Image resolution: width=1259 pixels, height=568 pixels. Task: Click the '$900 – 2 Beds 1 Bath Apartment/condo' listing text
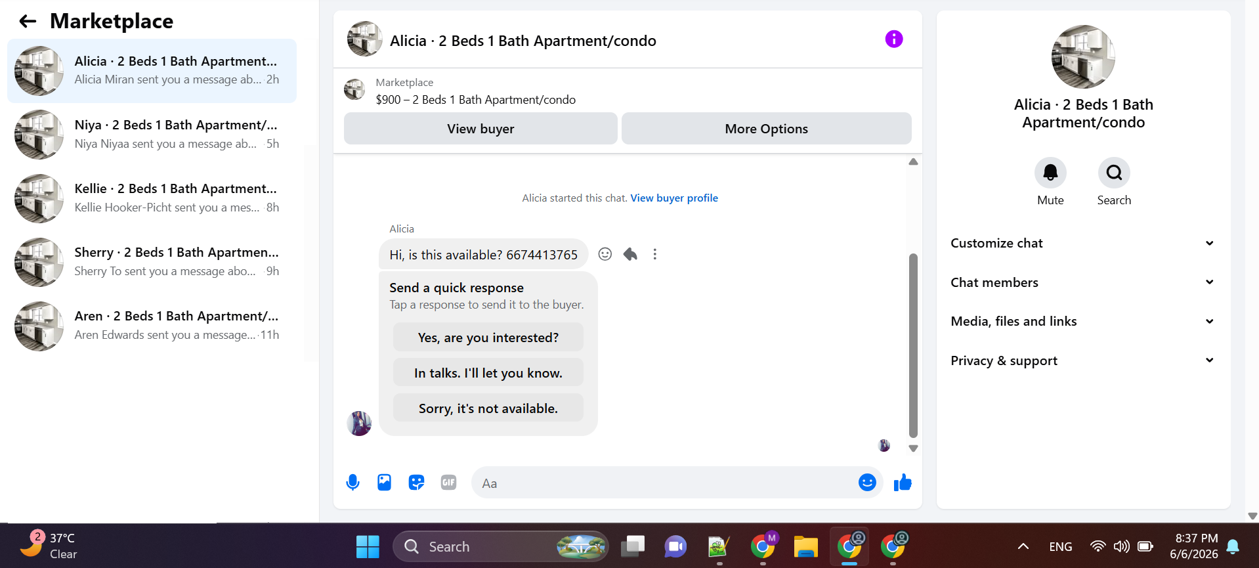(x=475, y=100)
